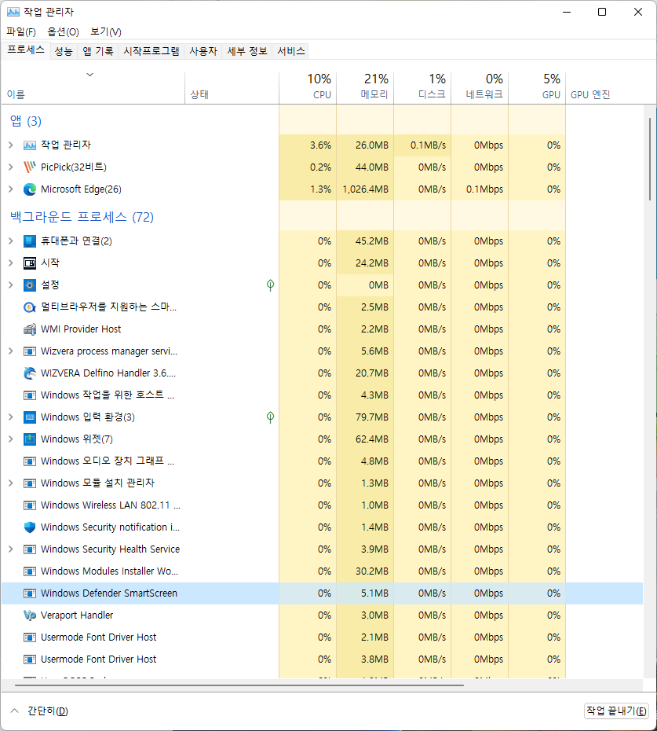Open the 보기(V) menu
The image size is (657, 731).
(106, 31)
